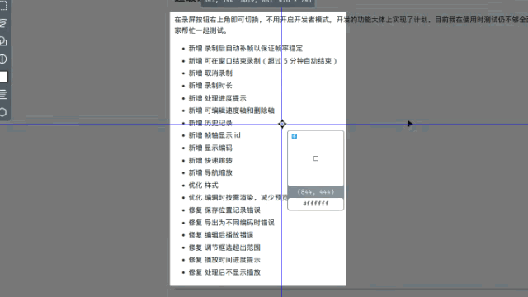Viewport: 528px width, 297px height.
Task: Copy the #ffffff hex color value
Action: click(x=315, y=204)
